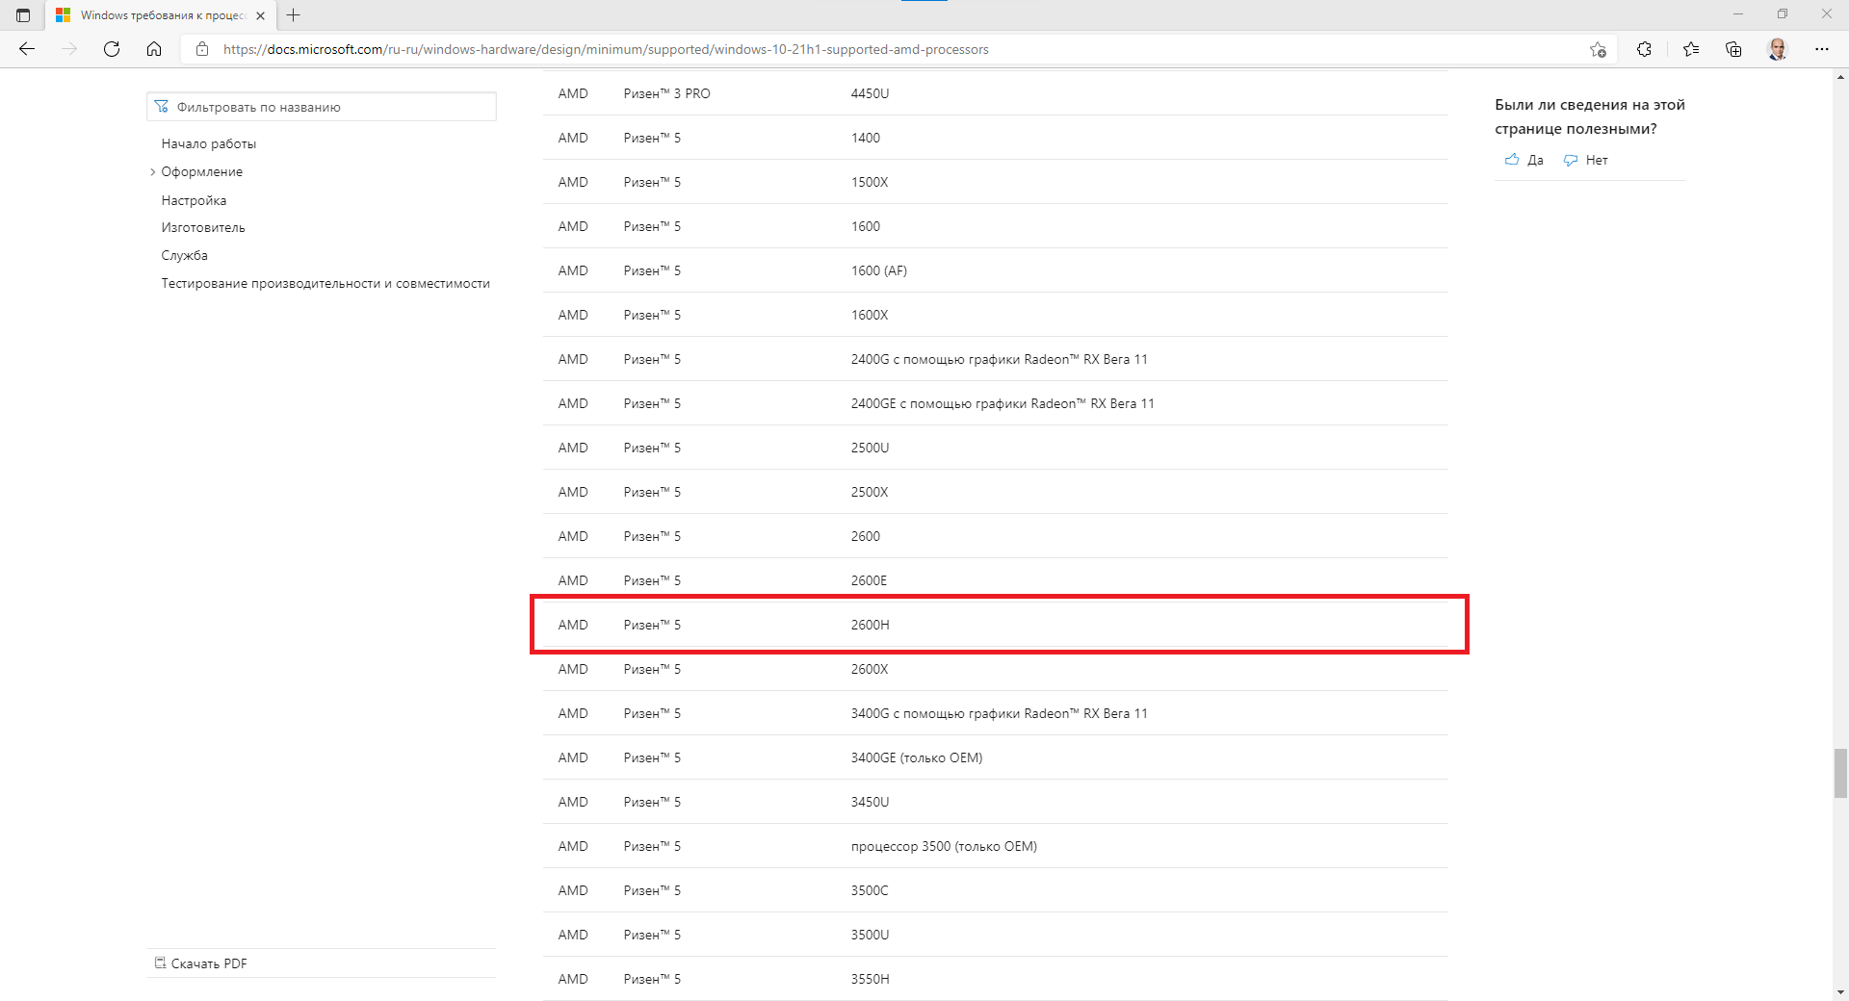
Task: Select the 3400GE (только OEM) cell
Action: coord(916,757)
